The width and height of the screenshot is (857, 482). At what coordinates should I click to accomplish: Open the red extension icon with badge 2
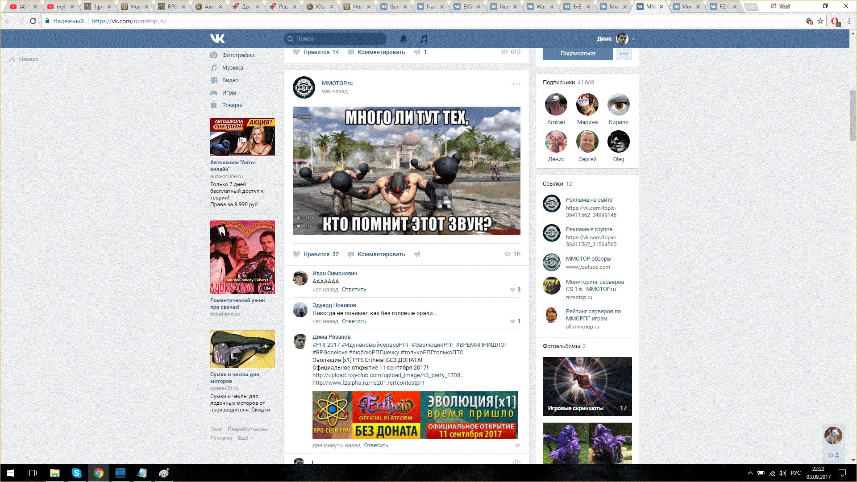pyautogui.click(x=835, y=21)
